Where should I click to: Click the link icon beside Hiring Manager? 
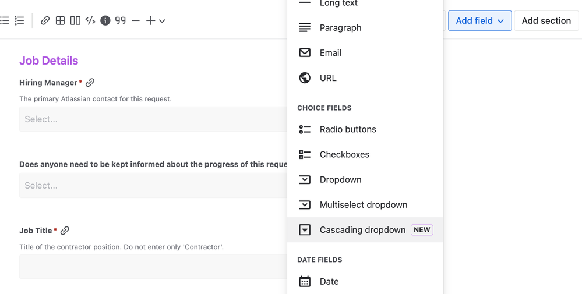pos(90,83)
